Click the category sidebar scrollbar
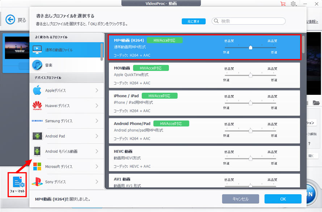322x212 pixels. pyautogui.click(x=102, y=52)
